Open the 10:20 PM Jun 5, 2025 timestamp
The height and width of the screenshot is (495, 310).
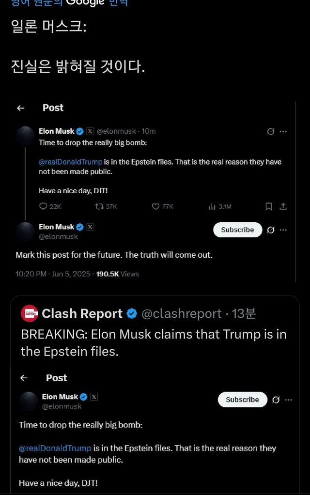point(53,274)
